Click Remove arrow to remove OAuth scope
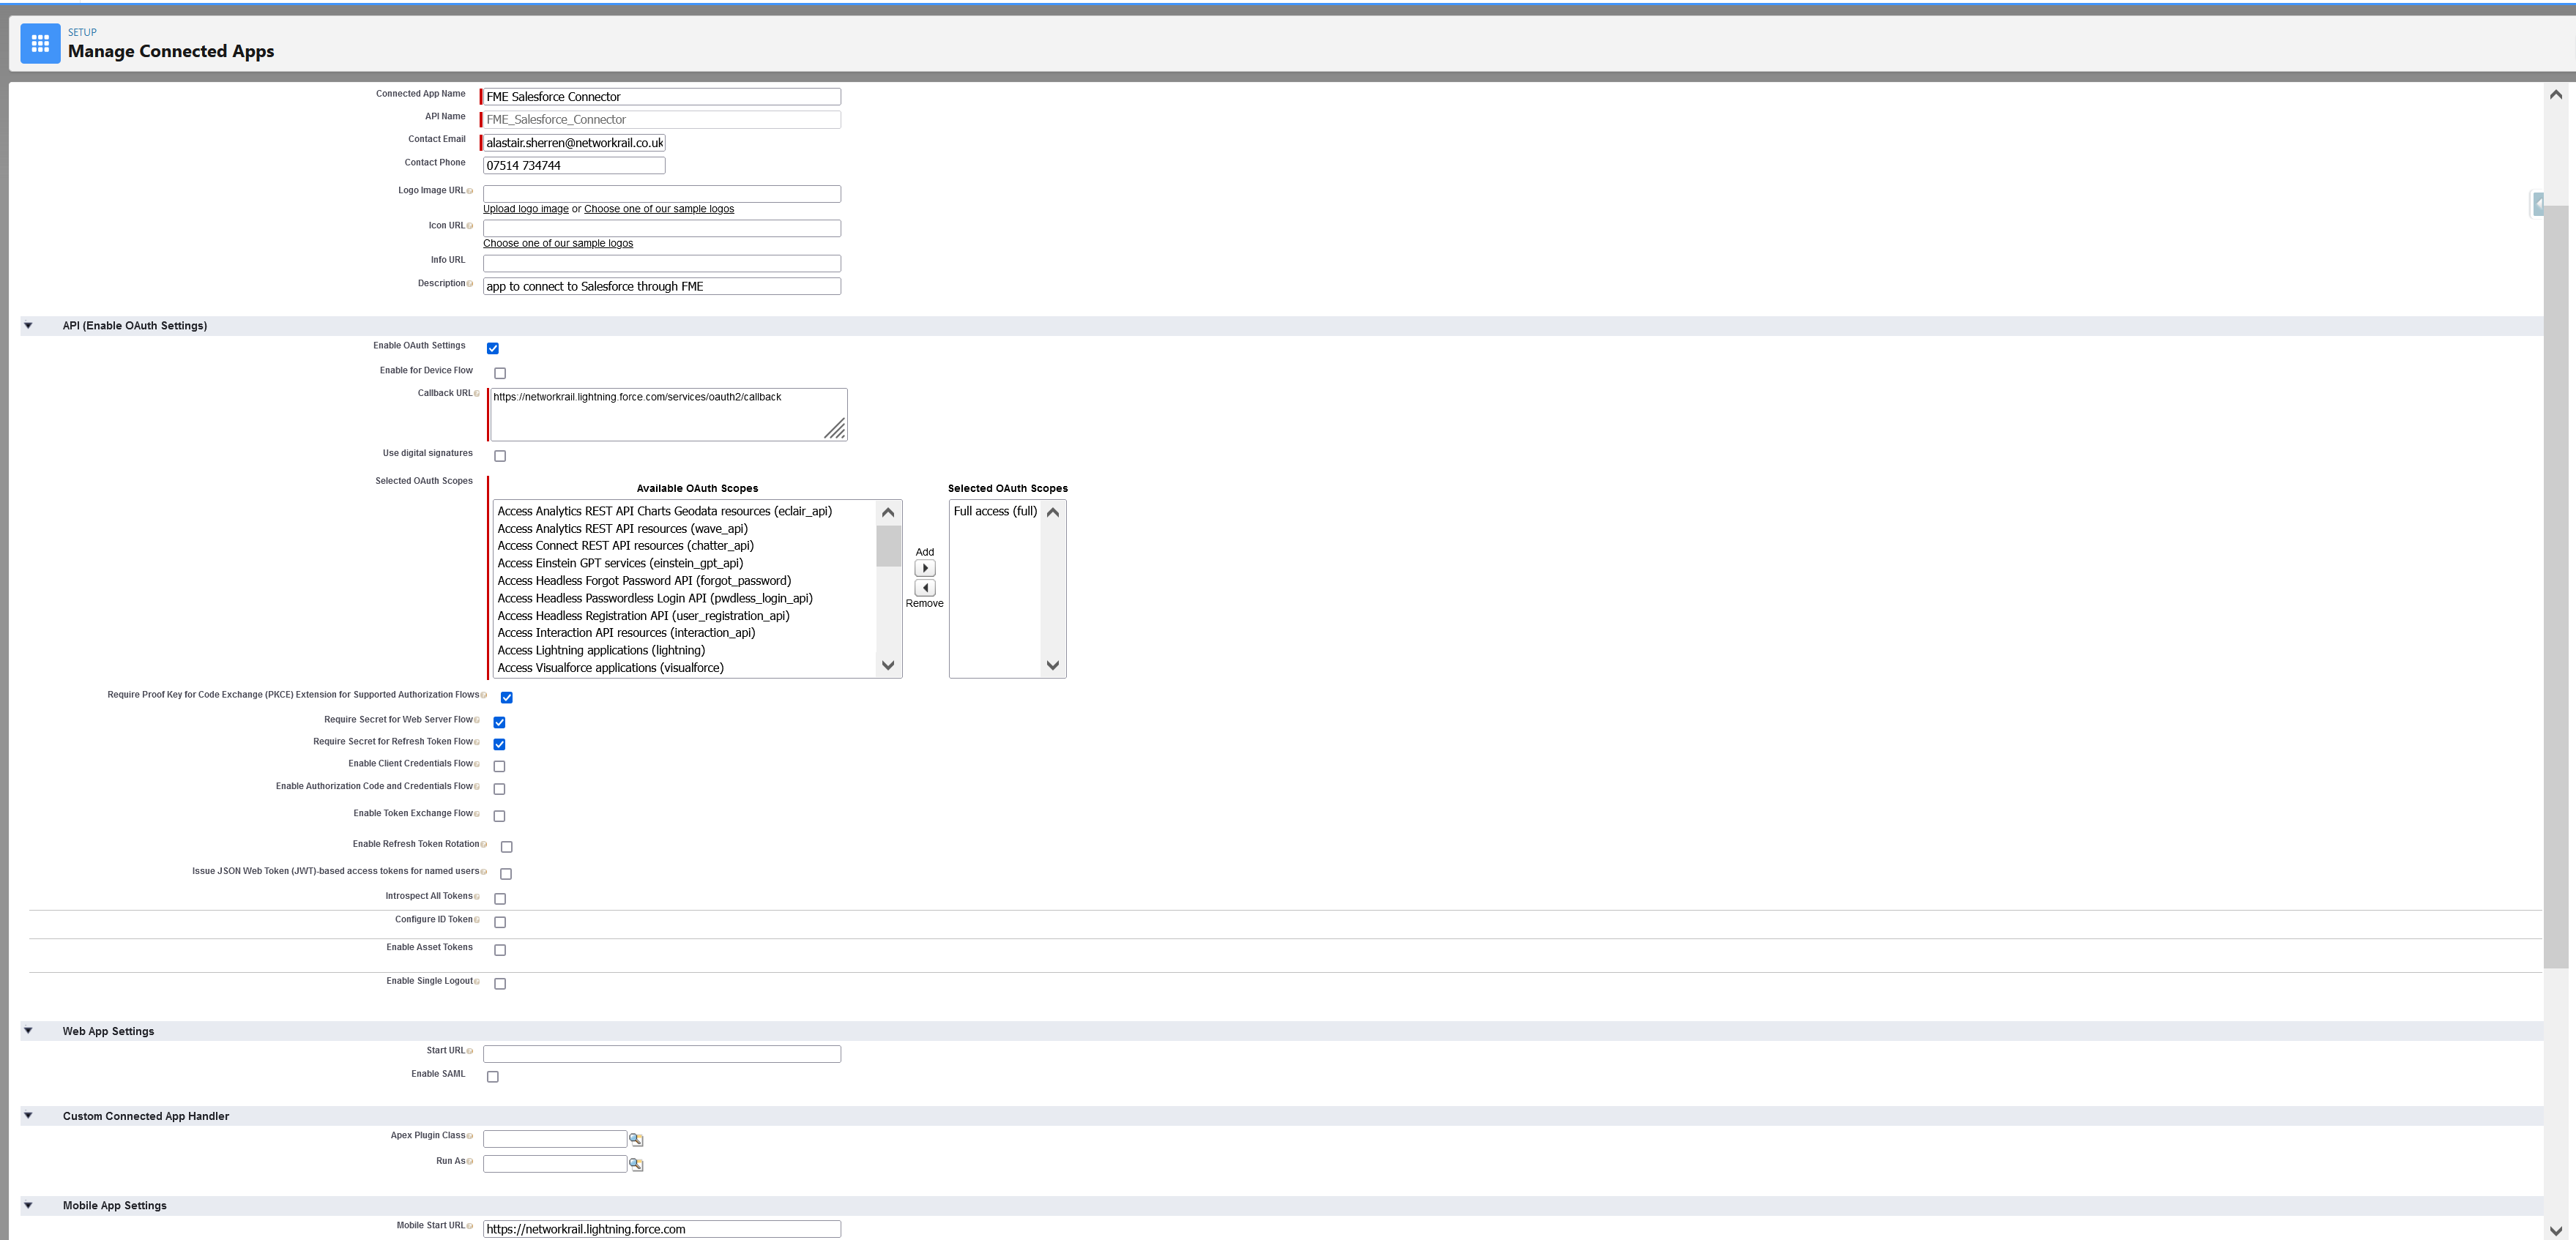2576x1240 pixels. (925, 588)
